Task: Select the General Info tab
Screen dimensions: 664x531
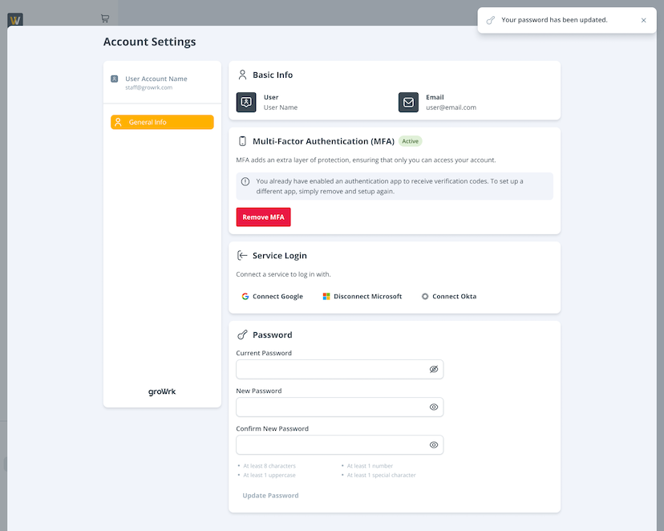Action: [x=161, y=121]
